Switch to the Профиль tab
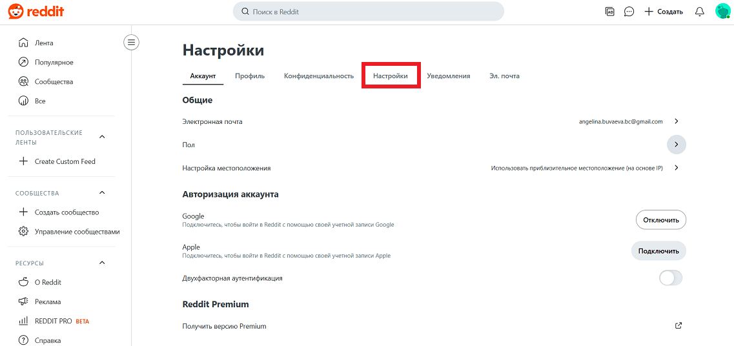 [x=250, y=76]
